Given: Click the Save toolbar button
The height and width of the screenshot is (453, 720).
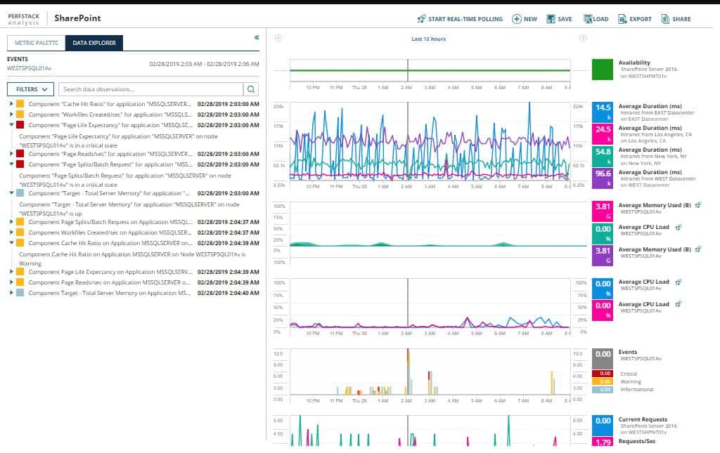Looking at the screenshot, I should 559,19.
